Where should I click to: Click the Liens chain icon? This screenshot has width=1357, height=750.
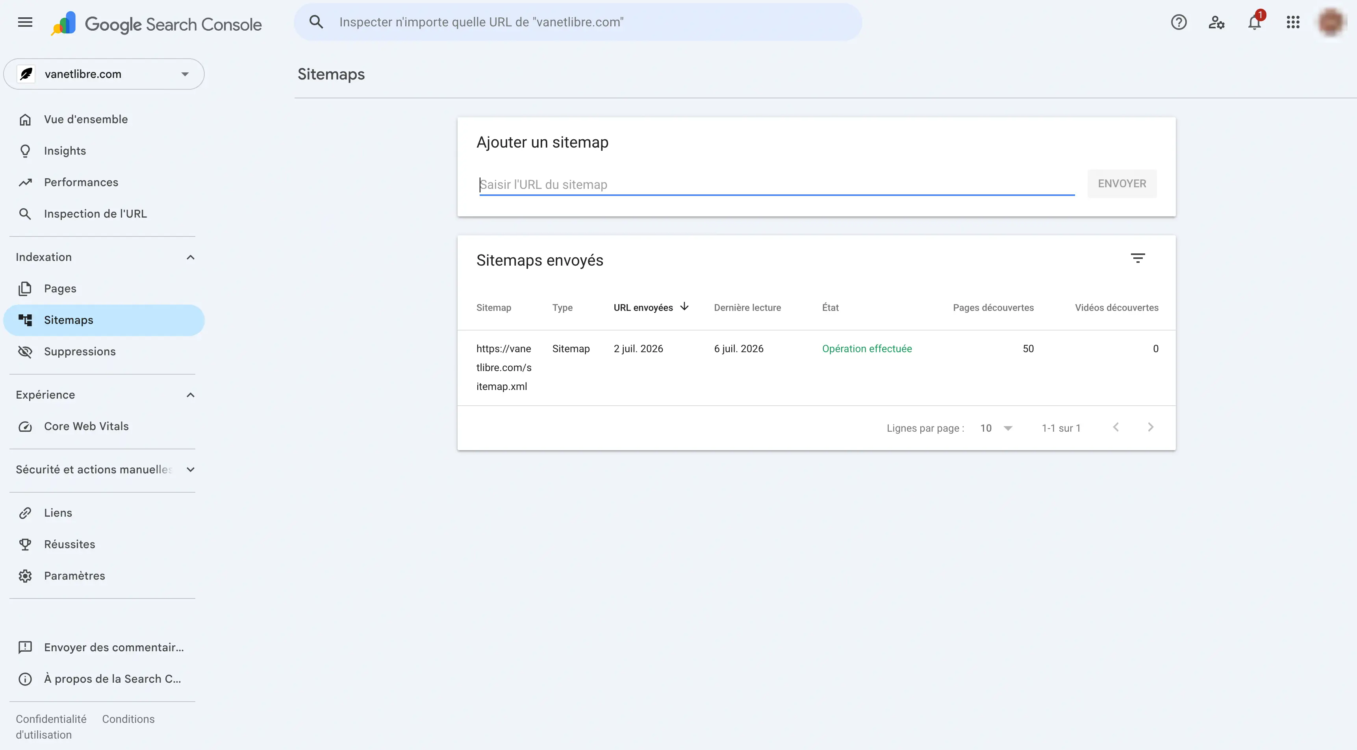(25, 513)
